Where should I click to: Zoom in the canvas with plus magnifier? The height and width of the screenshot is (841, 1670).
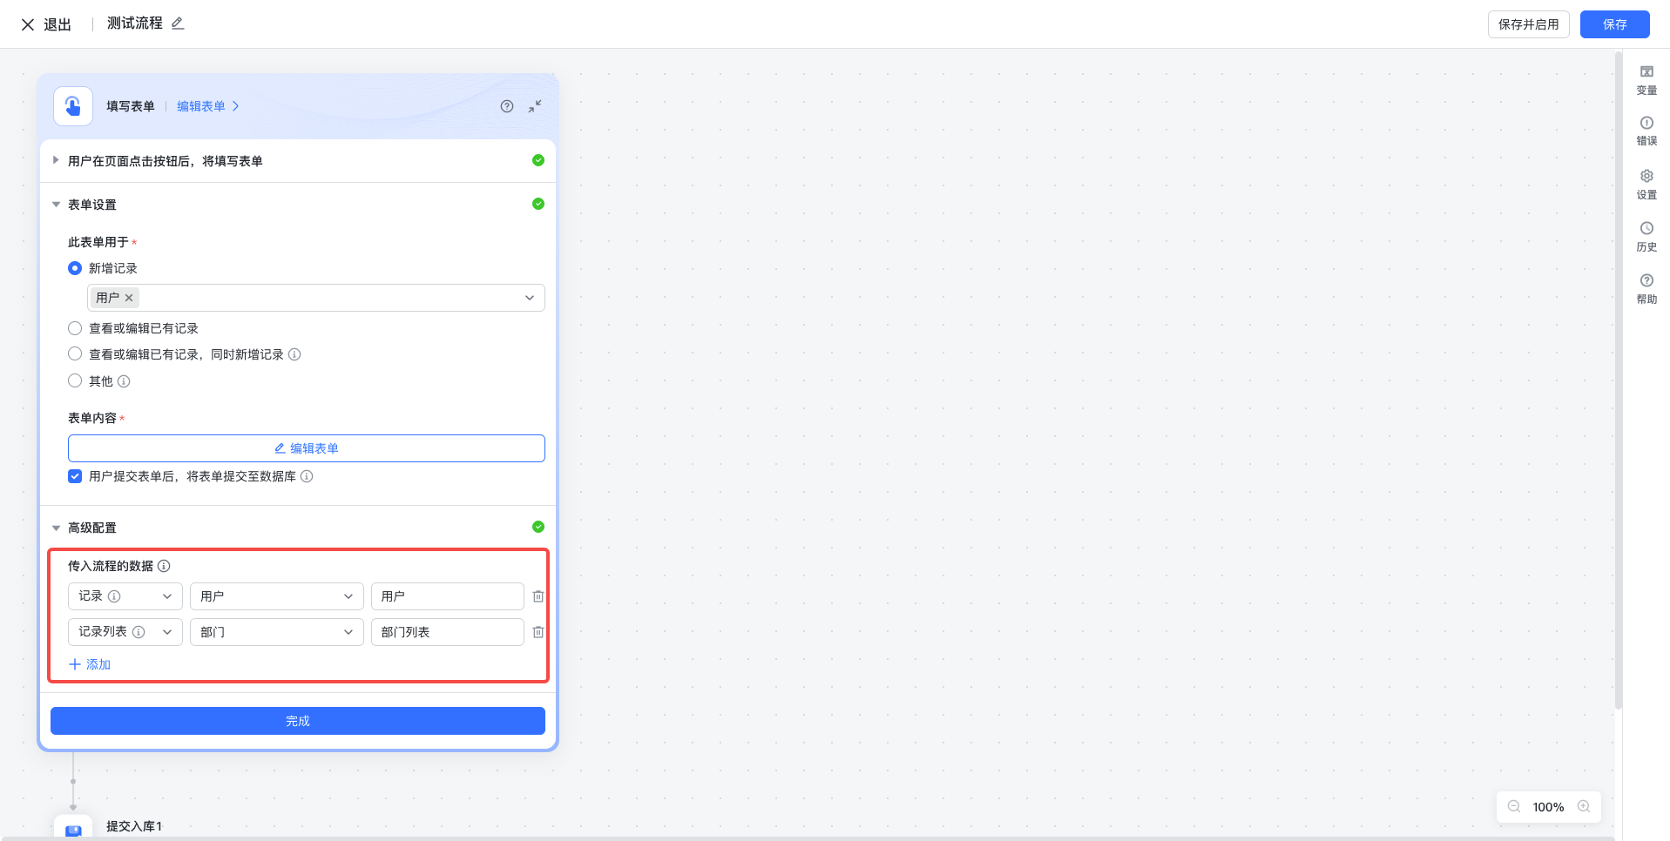(1584, 807)
